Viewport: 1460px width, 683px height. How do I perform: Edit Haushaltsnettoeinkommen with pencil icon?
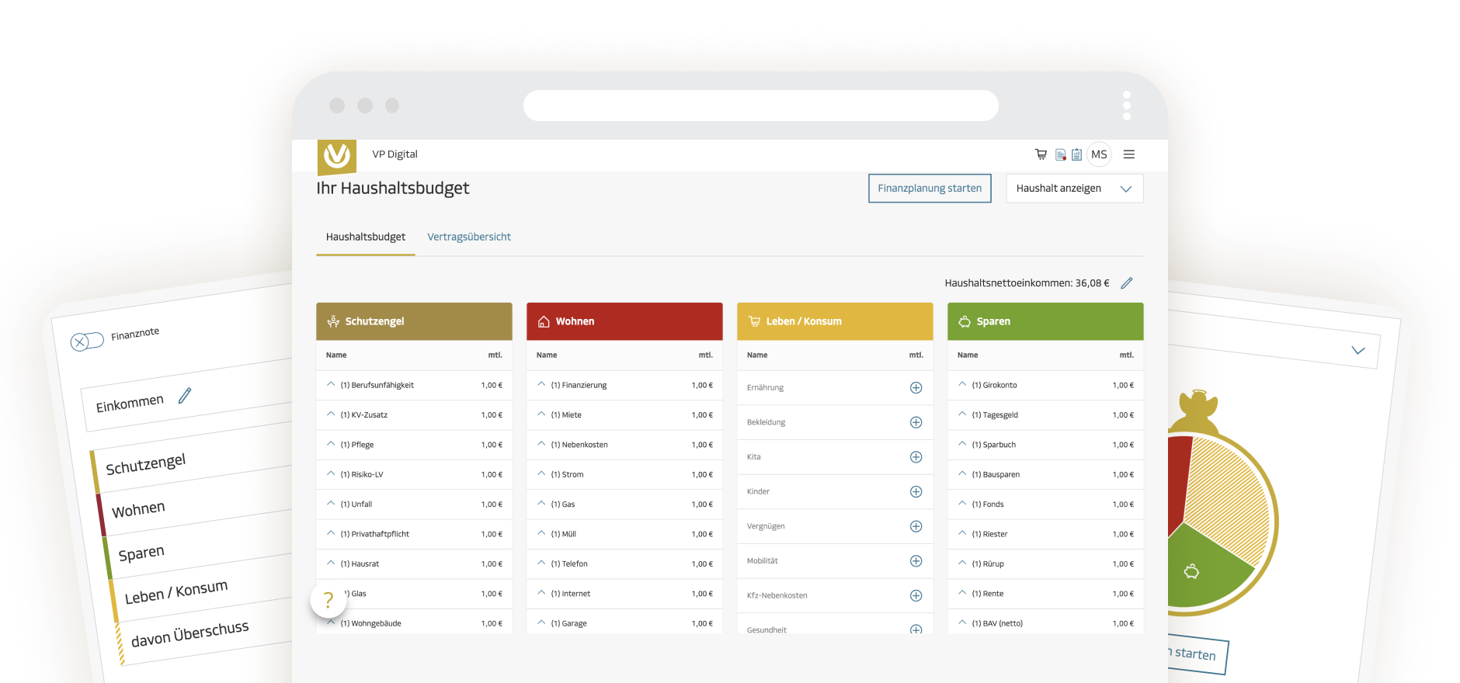(x=1126, y=283)
